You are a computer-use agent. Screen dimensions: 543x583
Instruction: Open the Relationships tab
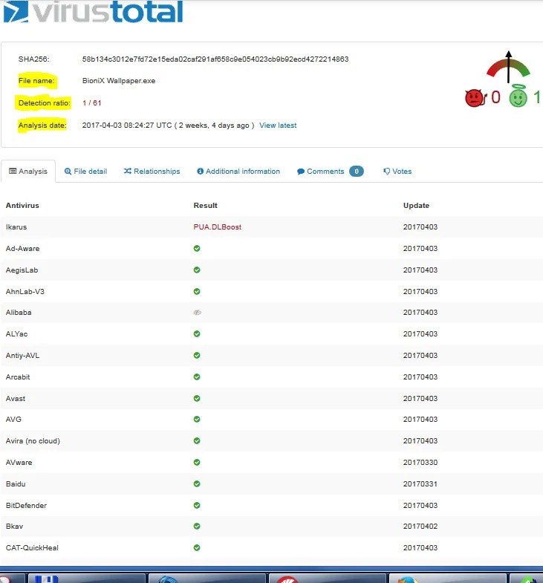tap(152, 172)
